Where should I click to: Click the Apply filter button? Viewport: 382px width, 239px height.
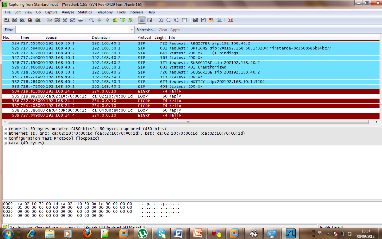(x=175, y=30)
